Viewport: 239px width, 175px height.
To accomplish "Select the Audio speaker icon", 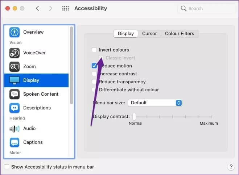I will pos(15,129).
